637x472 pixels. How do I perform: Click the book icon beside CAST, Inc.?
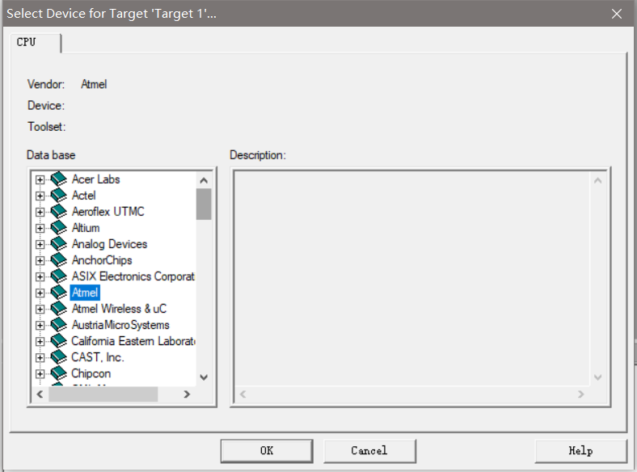59,357
